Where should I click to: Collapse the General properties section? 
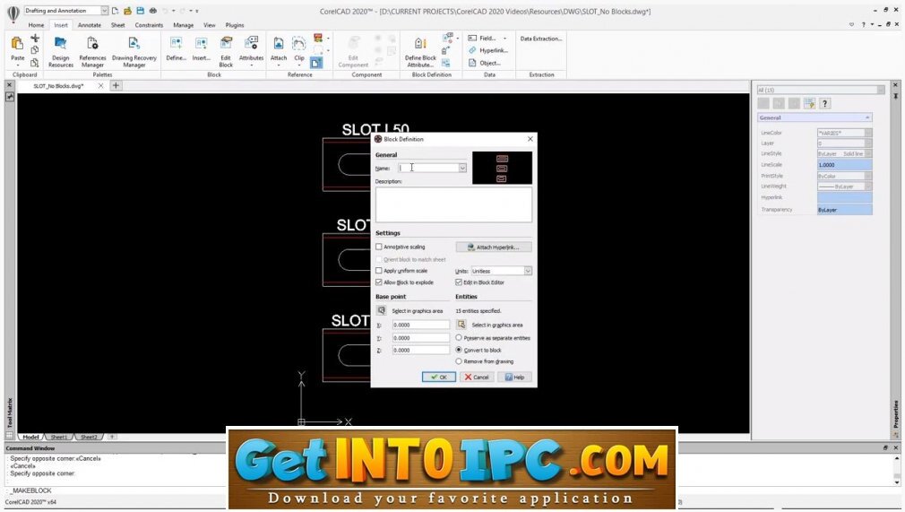click(866, 117)
